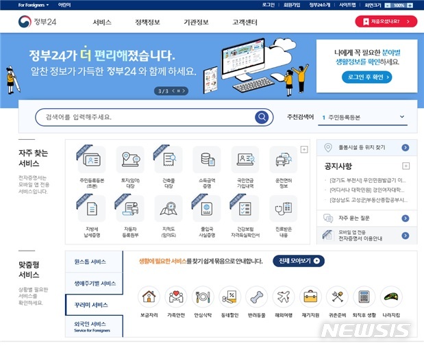Expand the 자주 찾는 서비스 plus button
Image resolution: width=424 pixels, height=350 pixels.
click(304, 149)
